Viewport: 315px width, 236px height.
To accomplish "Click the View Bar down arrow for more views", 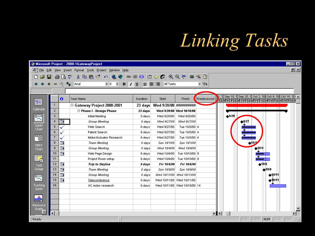I will 44,212.
